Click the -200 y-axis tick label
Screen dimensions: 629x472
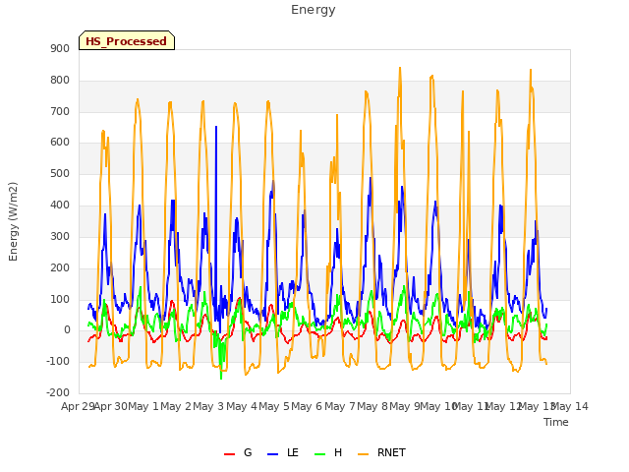[58, 392]
